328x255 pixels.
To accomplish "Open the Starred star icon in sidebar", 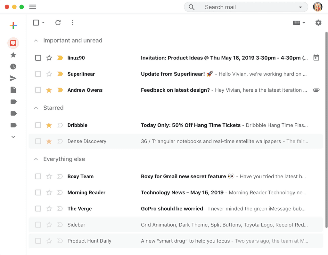I will [13, 55].
